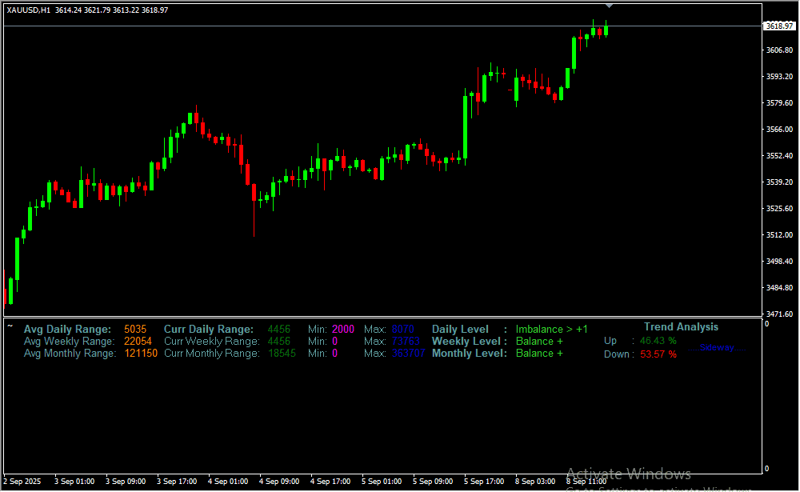Click the current price tag 3618.97
800x492 pixels.
point(778,26)
